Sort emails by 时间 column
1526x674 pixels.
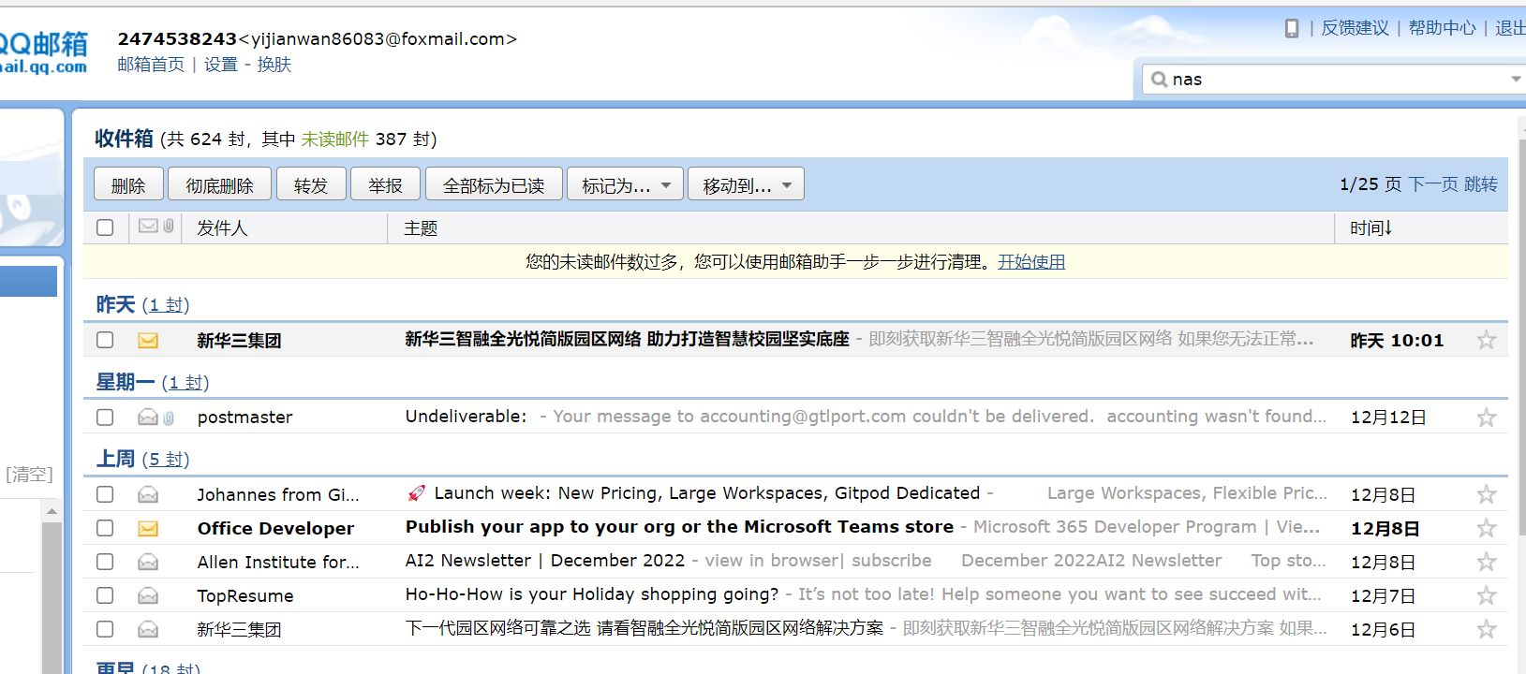(x=1371, y=227)
